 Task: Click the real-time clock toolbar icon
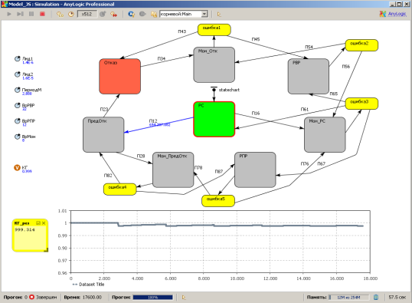[71, 15]
